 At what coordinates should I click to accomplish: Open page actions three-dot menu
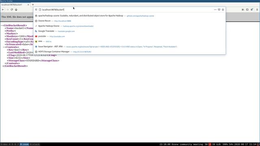coord(215,10)
